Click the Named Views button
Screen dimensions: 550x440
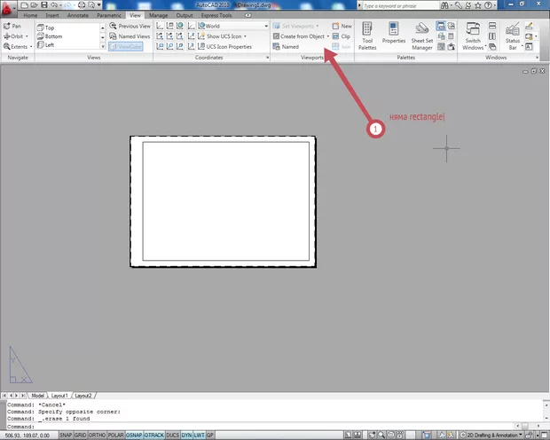(x=130, y=36)
